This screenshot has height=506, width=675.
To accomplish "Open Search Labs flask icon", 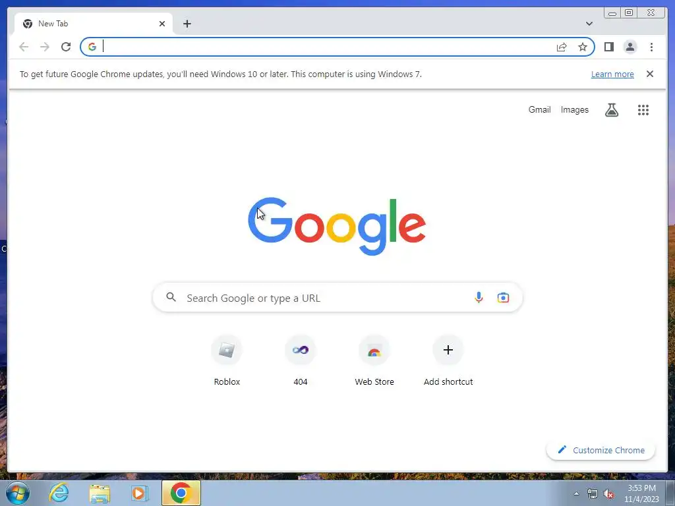I will click(611, 110).
